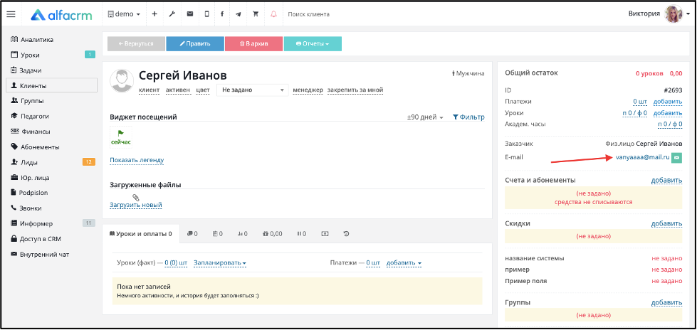
Task: Click the plus add icon in top bar
Action: (154, 14)
